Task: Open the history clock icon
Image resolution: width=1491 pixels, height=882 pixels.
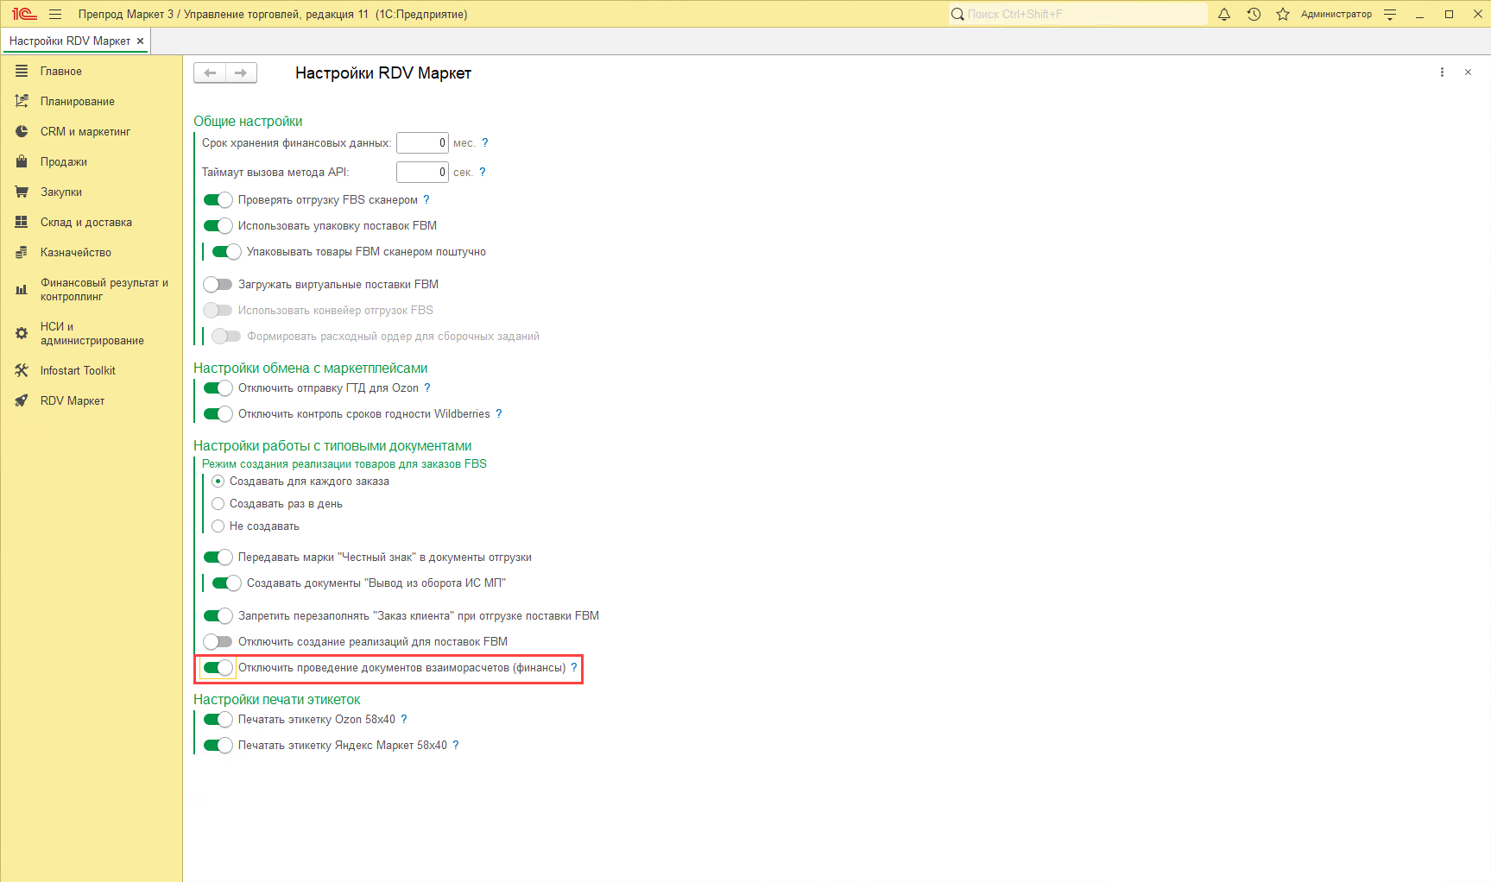Action: point(1254,14)
